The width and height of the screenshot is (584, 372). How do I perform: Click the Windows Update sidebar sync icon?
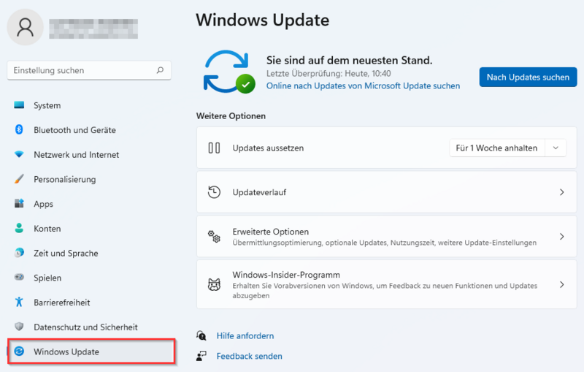click(x=19, y=351)
